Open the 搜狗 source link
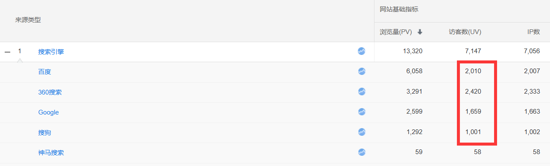 click(x=44, y=132)
